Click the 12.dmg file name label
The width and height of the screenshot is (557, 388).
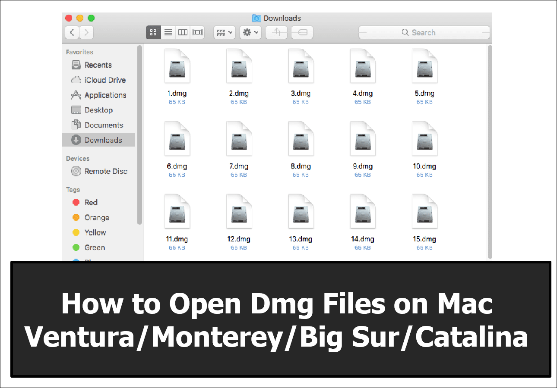tap(239, 239)
